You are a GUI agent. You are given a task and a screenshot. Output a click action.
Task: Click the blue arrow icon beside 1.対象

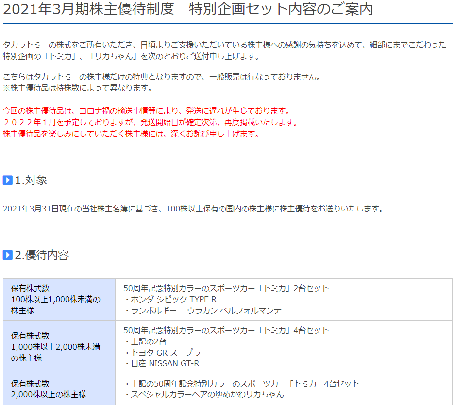pos(7,180)
